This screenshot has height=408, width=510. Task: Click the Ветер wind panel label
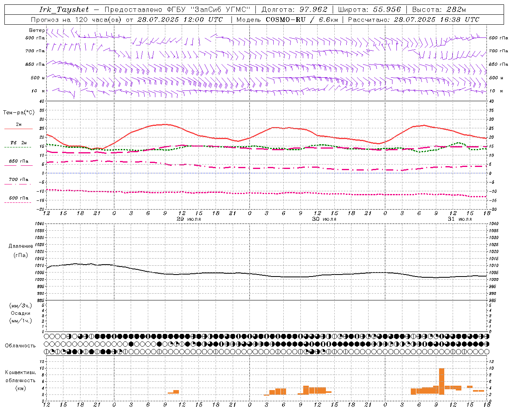[37, 30]
